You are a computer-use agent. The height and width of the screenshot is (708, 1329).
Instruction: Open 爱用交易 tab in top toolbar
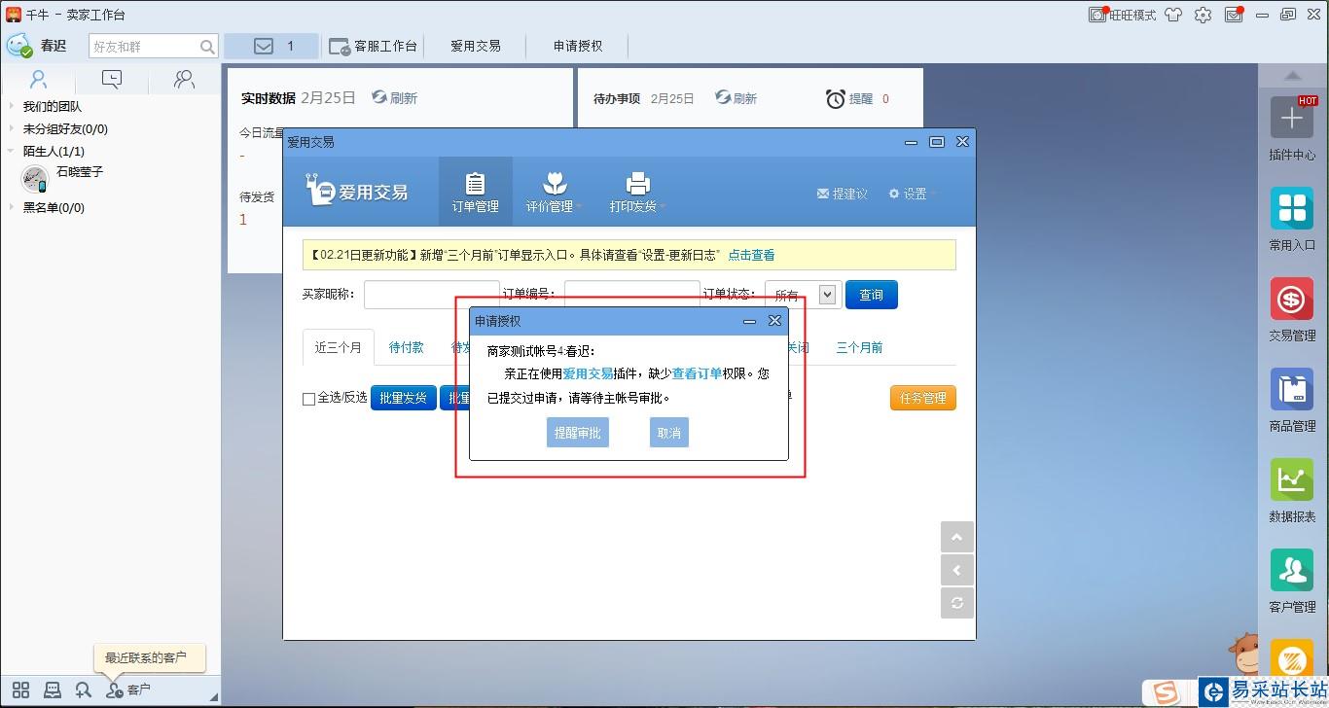click(x=476, y=46)
